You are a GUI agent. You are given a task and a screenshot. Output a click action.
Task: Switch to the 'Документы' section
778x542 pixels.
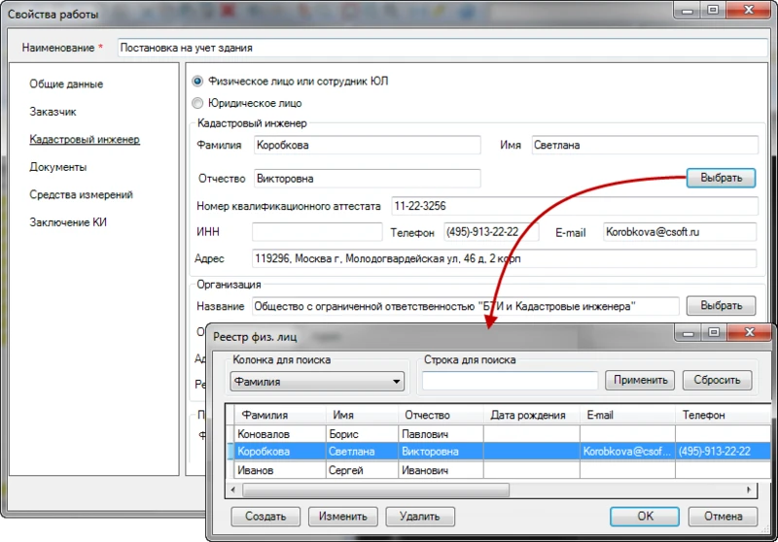point(57,167)
